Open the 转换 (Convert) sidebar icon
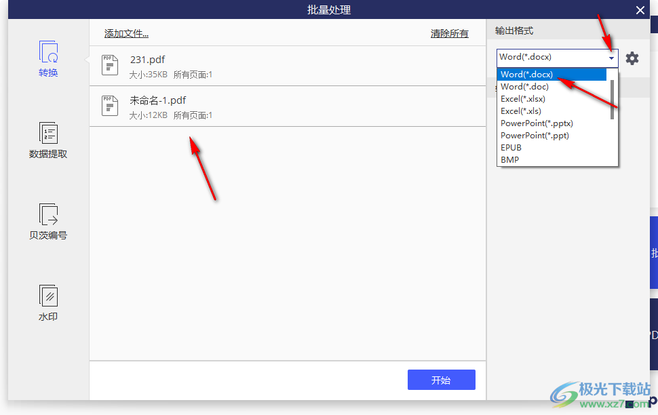This screenshot has height=415, width=658. [x=48, y=53]
